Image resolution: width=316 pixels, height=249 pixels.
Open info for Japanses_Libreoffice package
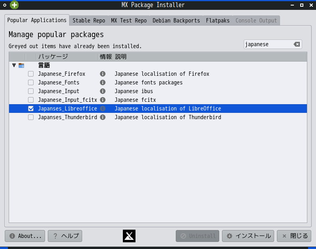click(x=103, y=109)
